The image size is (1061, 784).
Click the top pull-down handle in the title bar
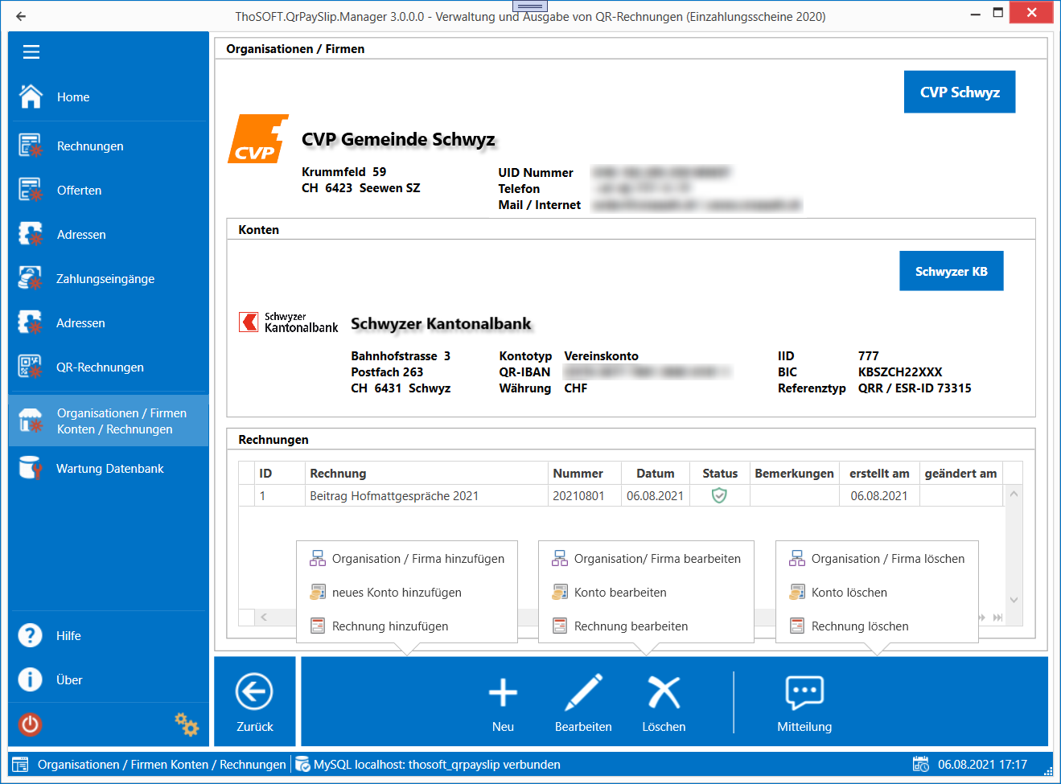point(530,6)
